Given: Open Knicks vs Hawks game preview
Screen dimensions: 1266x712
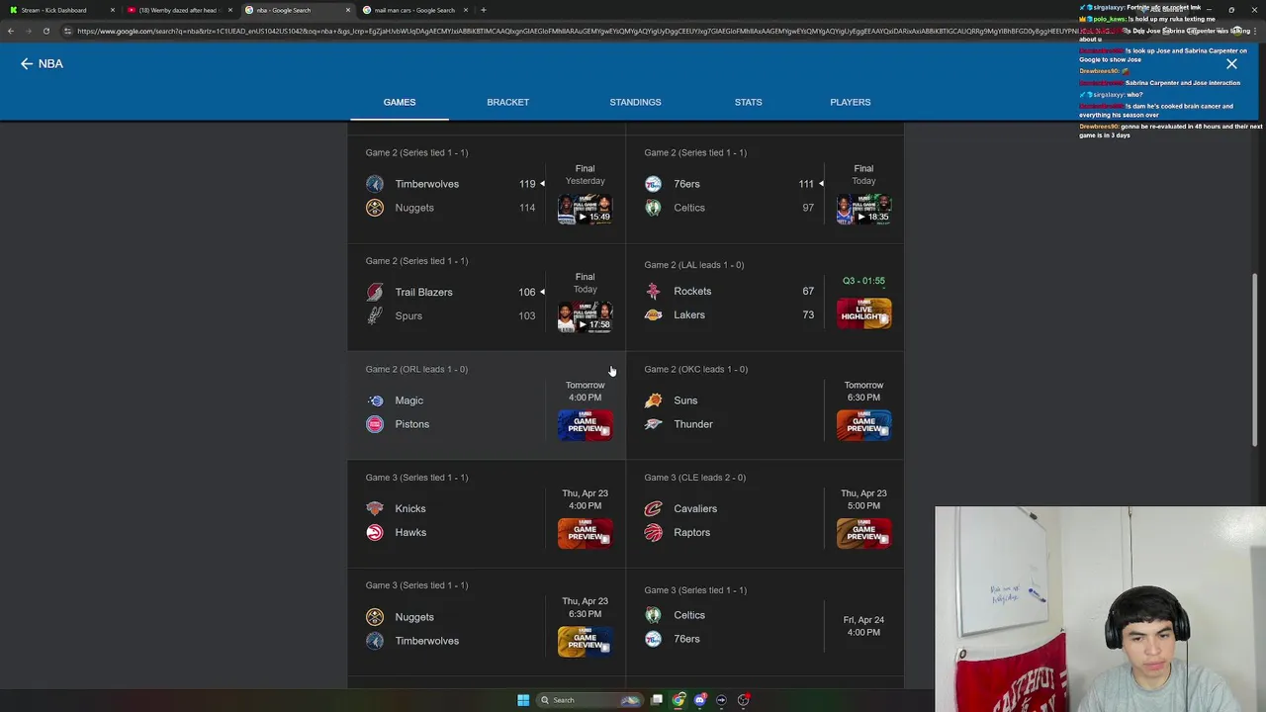Looking at the screenshot, I should click(585, 533).
